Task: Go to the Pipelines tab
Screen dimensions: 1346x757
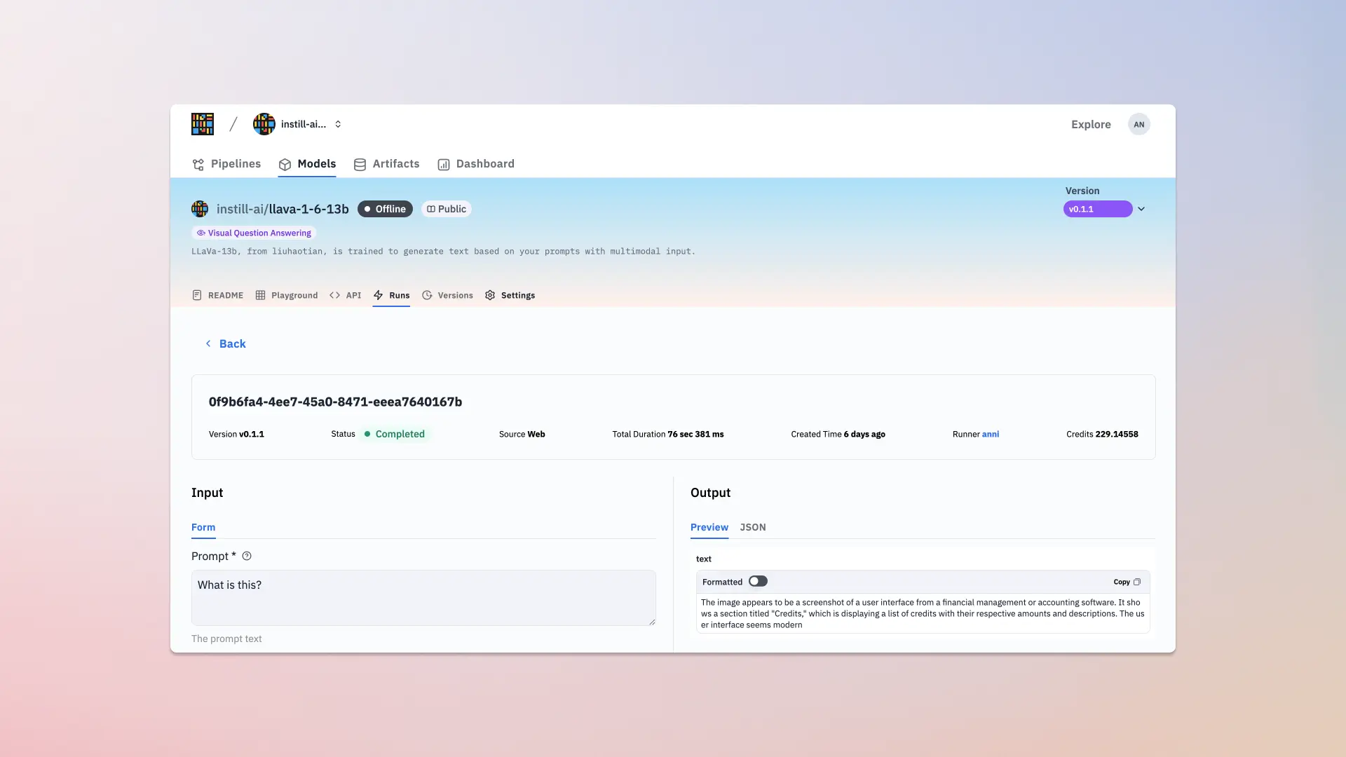Action: click(x=226, y=164)
